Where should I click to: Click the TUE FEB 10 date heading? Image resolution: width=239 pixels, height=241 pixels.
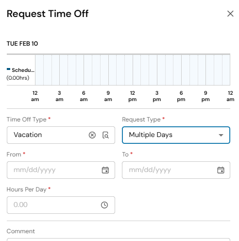[x=22, y=44]
